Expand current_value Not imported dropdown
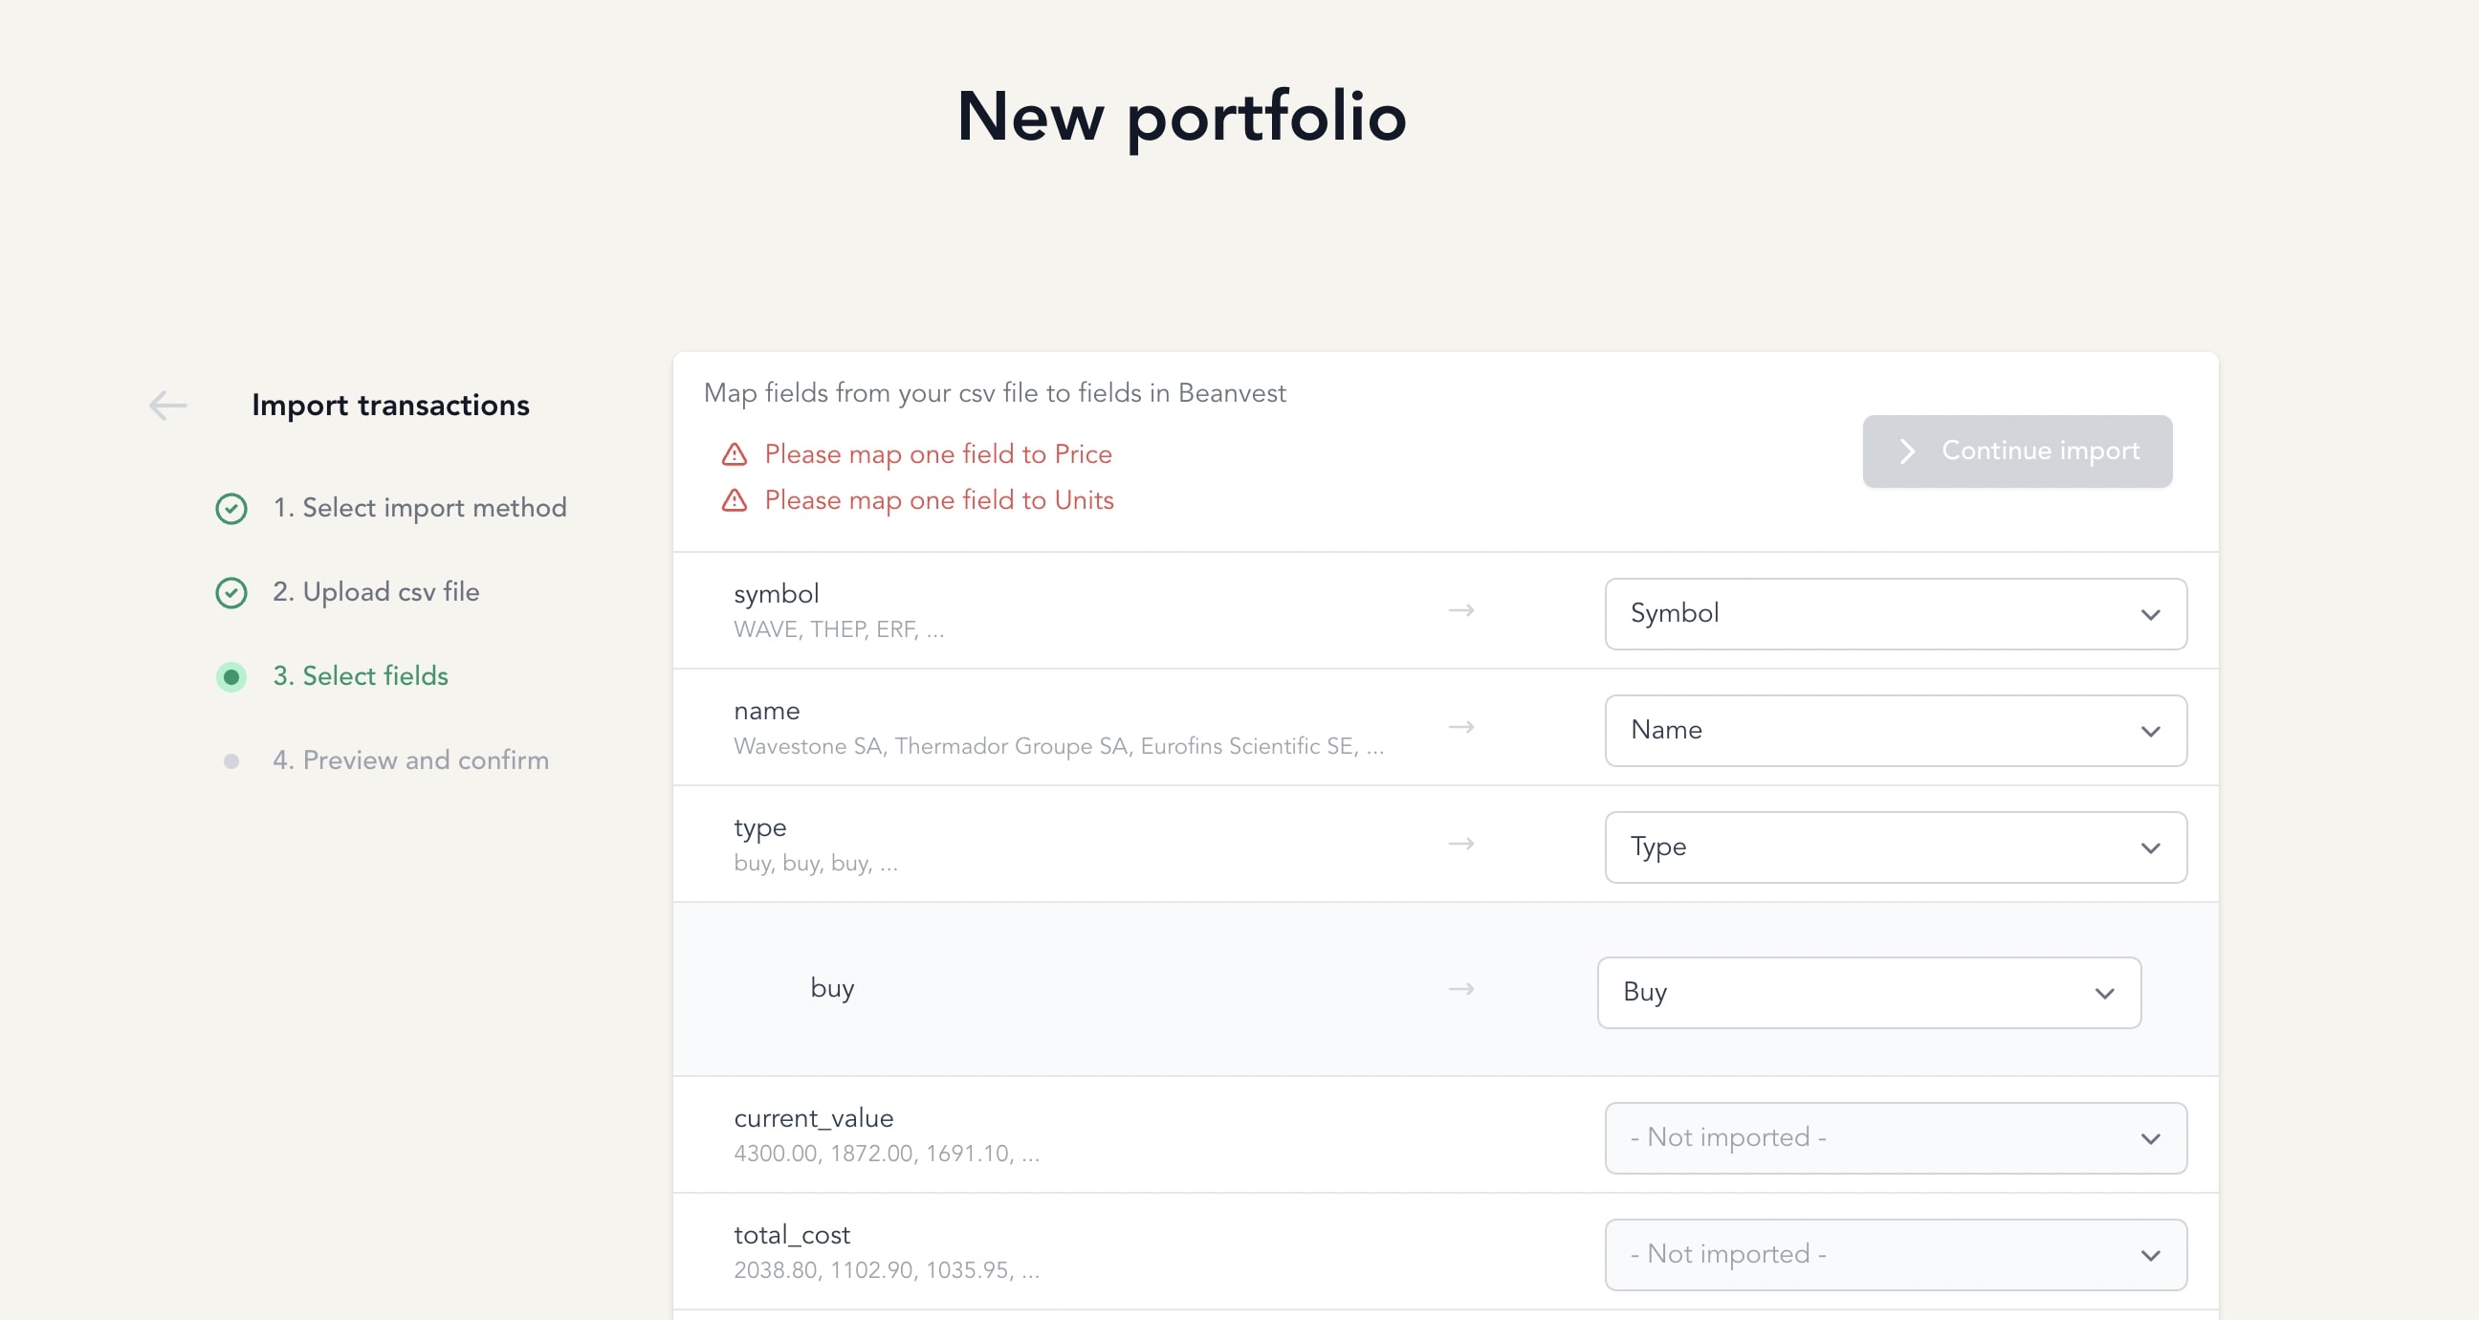 [x=1894, y=1136]
